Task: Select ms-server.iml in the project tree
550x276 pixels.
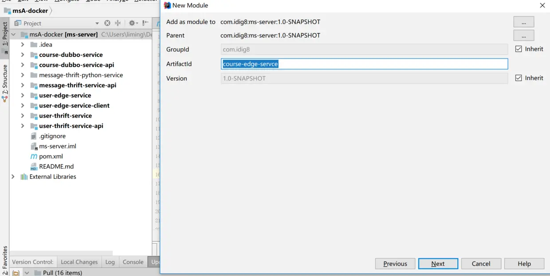Action: [x=58, y=146]
